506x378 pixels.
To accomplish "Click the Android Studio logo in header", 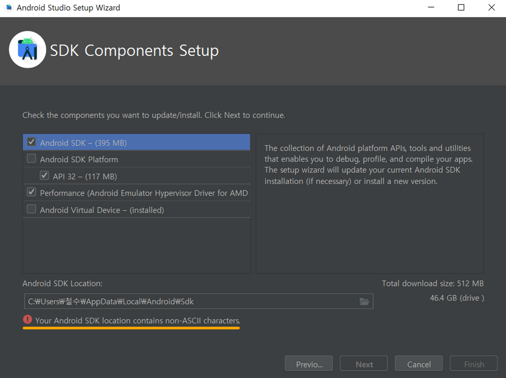I will coord(28,50).
